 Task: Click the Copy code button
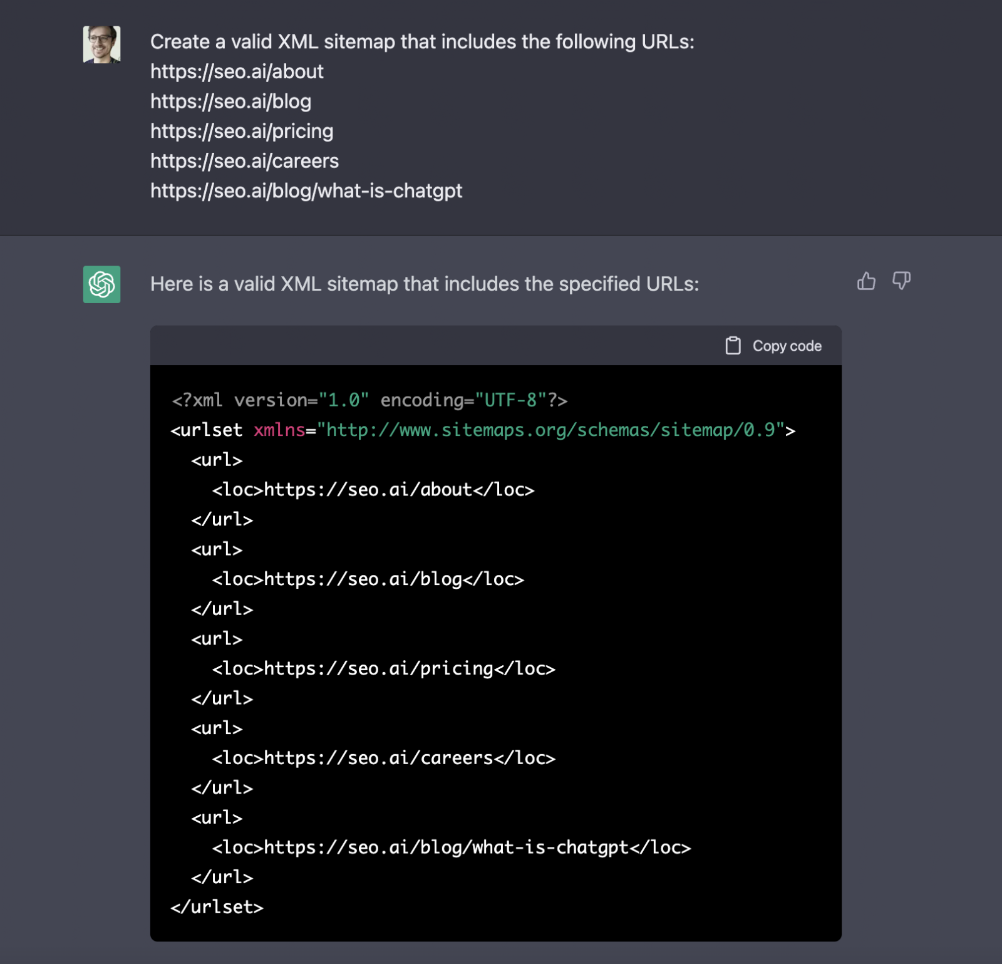click(773, 346)
